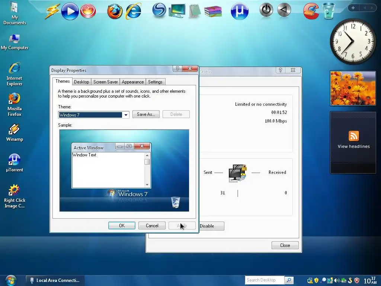Viewport: 381px width, 286px height.
Task: Open the My Documents desktop icon
Action: (15, 13)
